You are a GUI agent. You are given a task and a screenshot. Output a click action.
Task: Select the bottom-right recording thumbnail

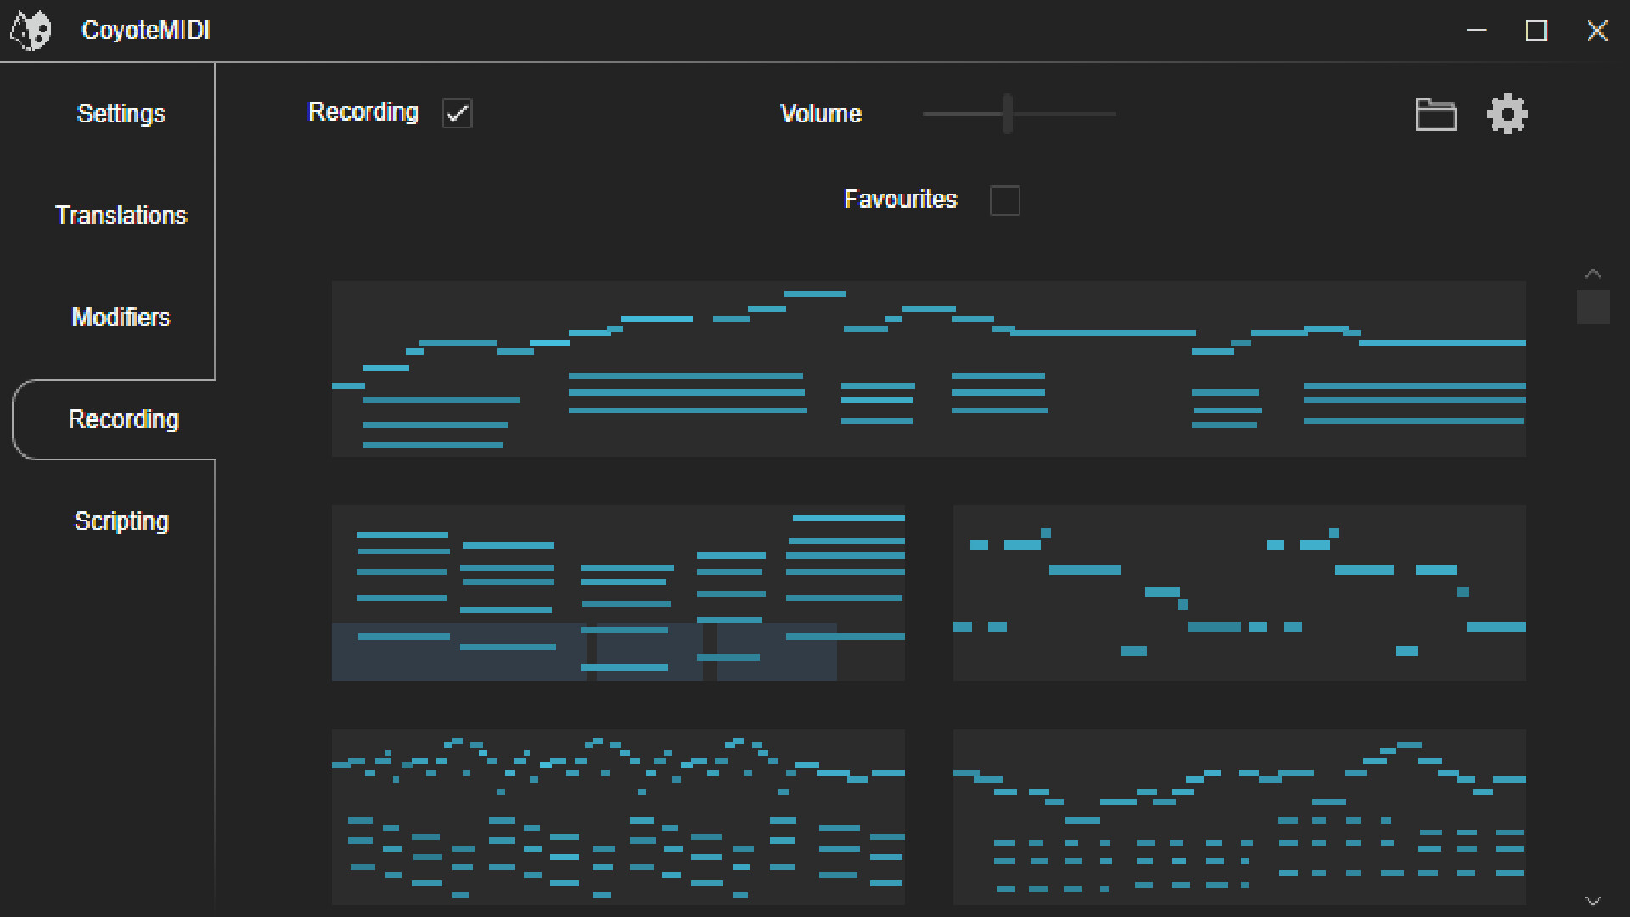[1239, 817]
